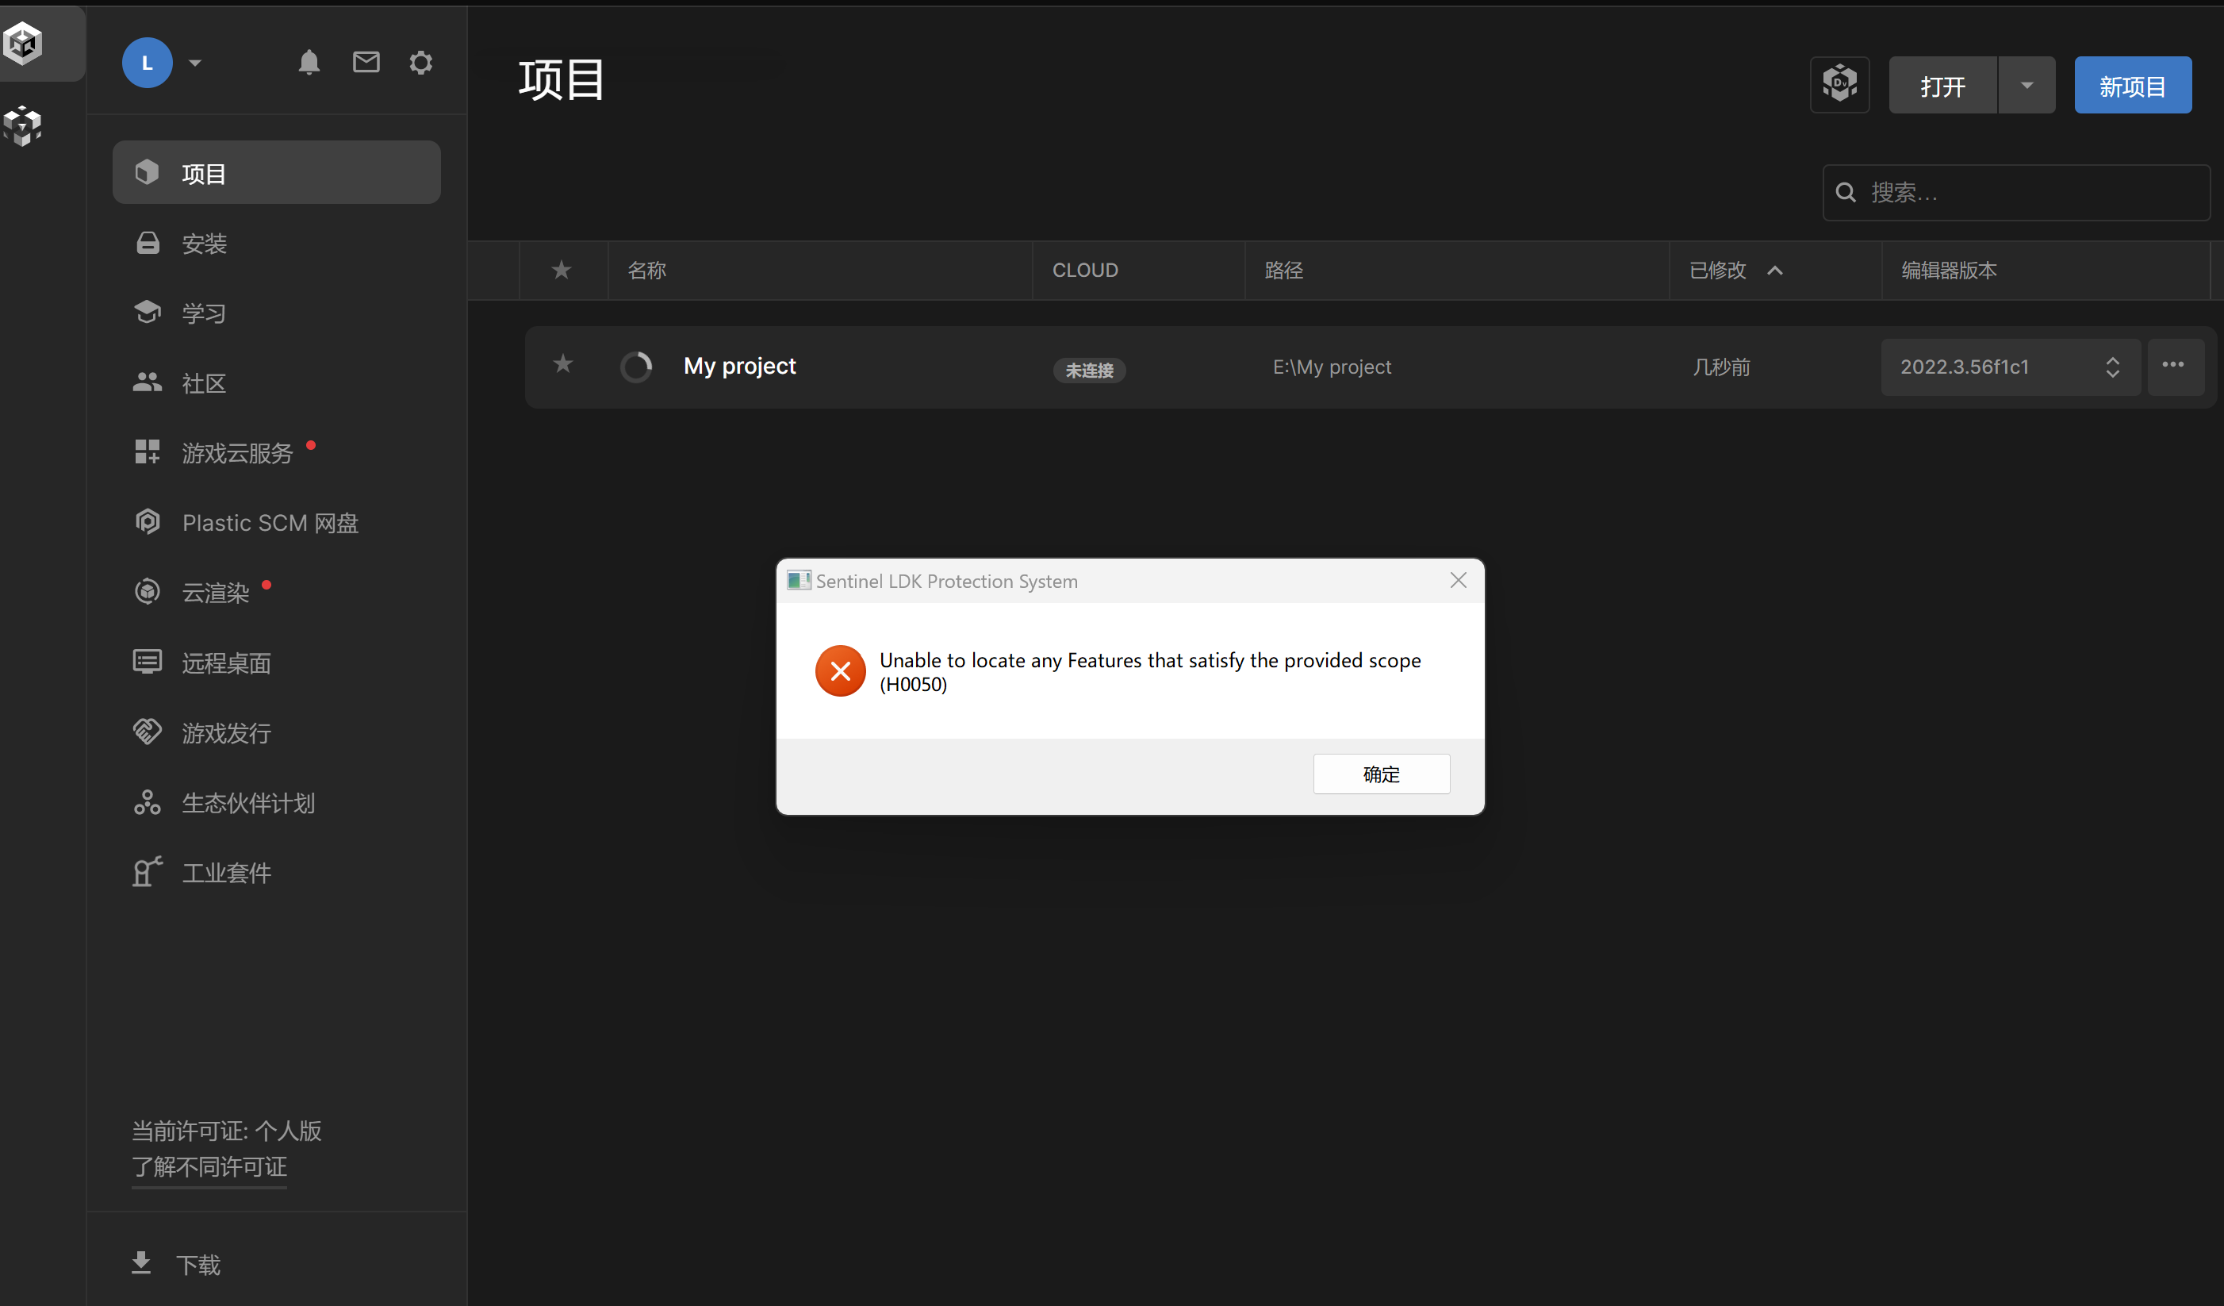Open 安装 installs section
This screenshot has height=1306, width=2224.
pos(276,243)
